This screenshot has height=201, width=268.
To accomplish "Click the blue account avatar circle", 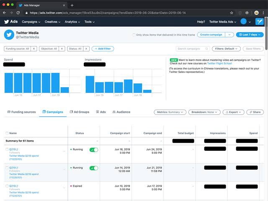I will (x=243, y=21).
